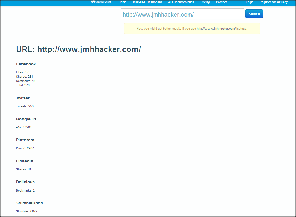Select the 'Likes: 125' value
296x217 pixels.
point(23,72)
